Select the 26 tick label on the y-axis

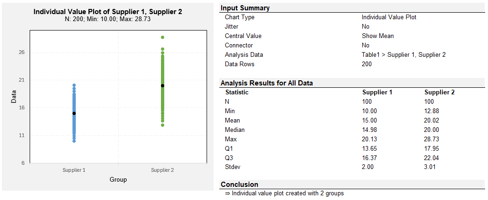click(x=22, y=53)
